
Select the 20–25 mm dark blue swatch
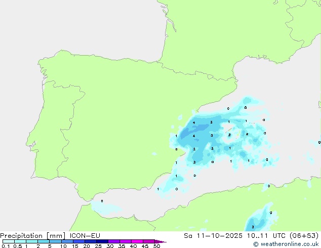91,241
